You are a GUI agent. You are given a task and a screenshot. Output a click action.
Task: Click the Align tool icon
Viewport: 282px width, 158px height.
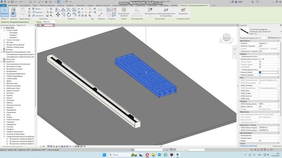[x=58, y=10]
